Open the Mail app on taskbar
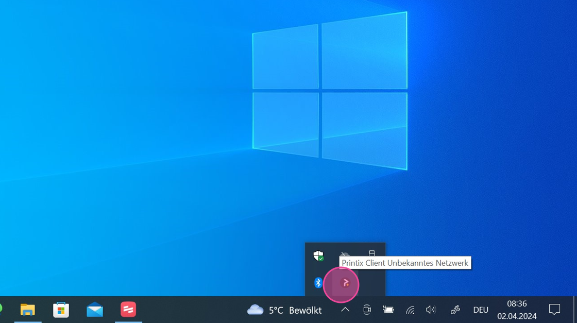The height and width of the screenshot is (323, 577). [95, 310]
